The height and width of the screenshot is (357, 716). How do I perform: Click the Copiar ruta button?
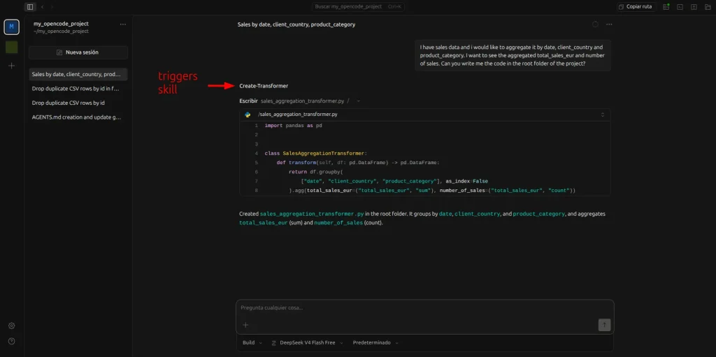(x=636, y=7)
